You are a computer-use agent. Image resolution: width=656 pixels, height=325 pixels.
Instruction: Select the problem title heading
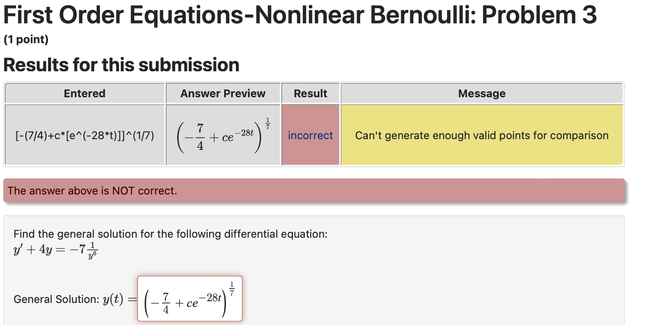point(299,15)
